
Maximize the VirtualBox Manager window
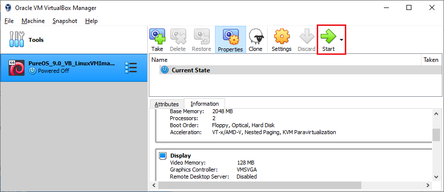click(408, 7)
